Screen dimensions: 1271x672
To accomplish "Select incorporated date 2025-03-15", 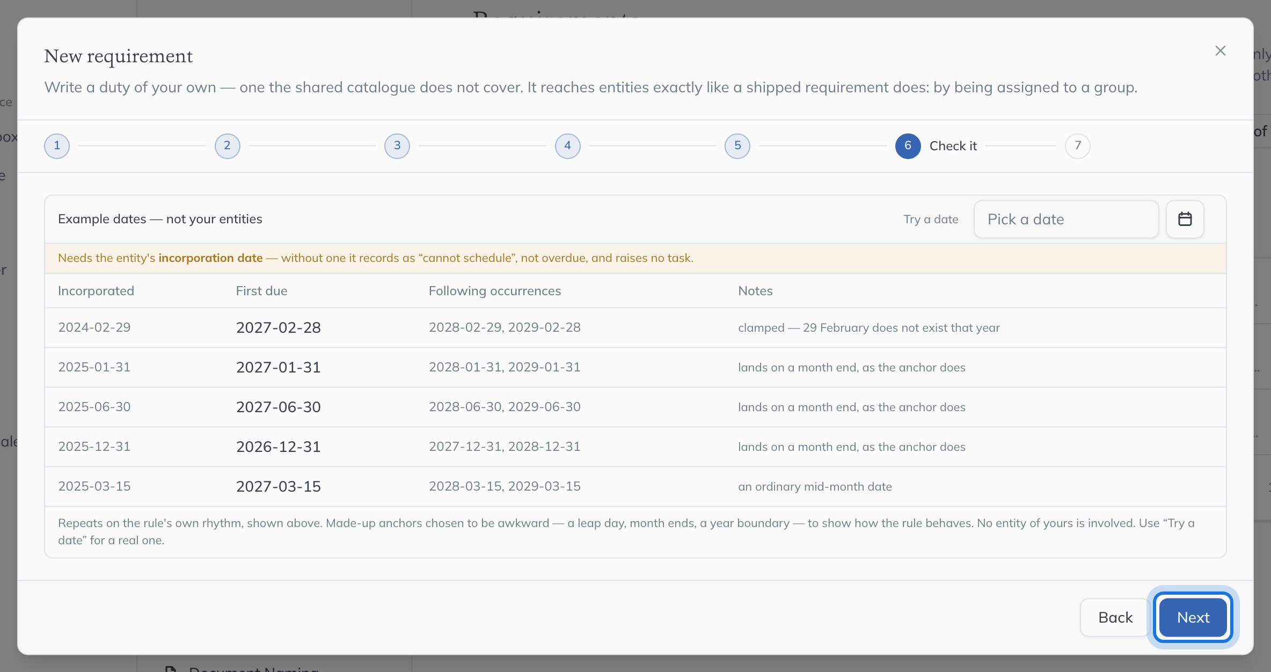I will 94,486.
